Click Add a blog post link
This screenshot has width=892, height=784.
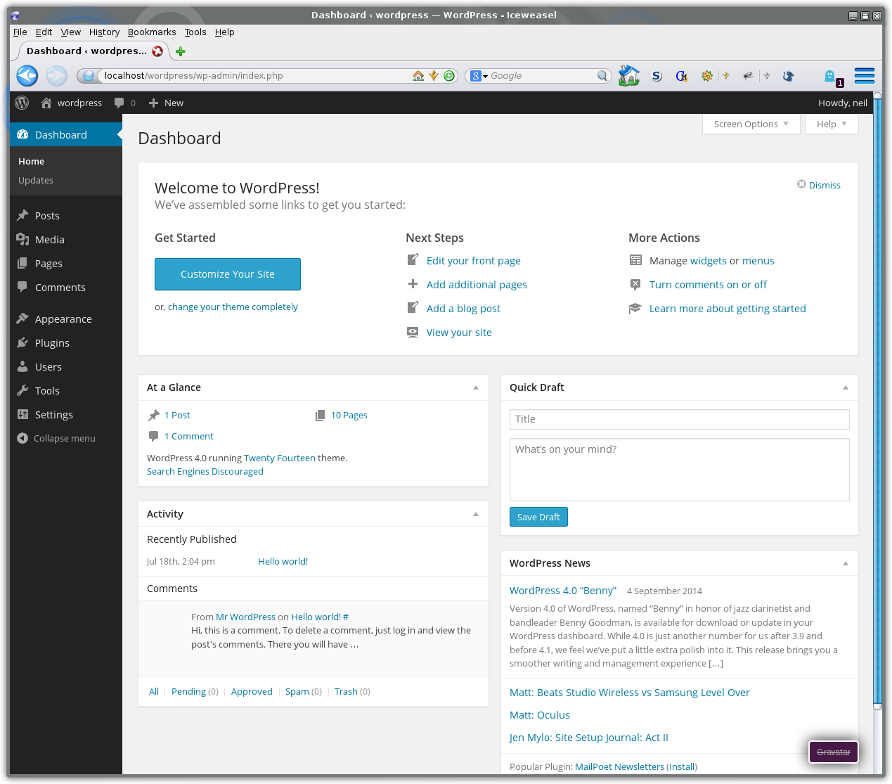(463, 309)
